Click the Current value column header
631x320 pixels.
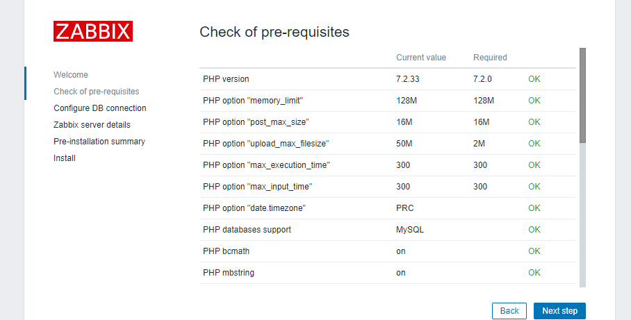421,58
